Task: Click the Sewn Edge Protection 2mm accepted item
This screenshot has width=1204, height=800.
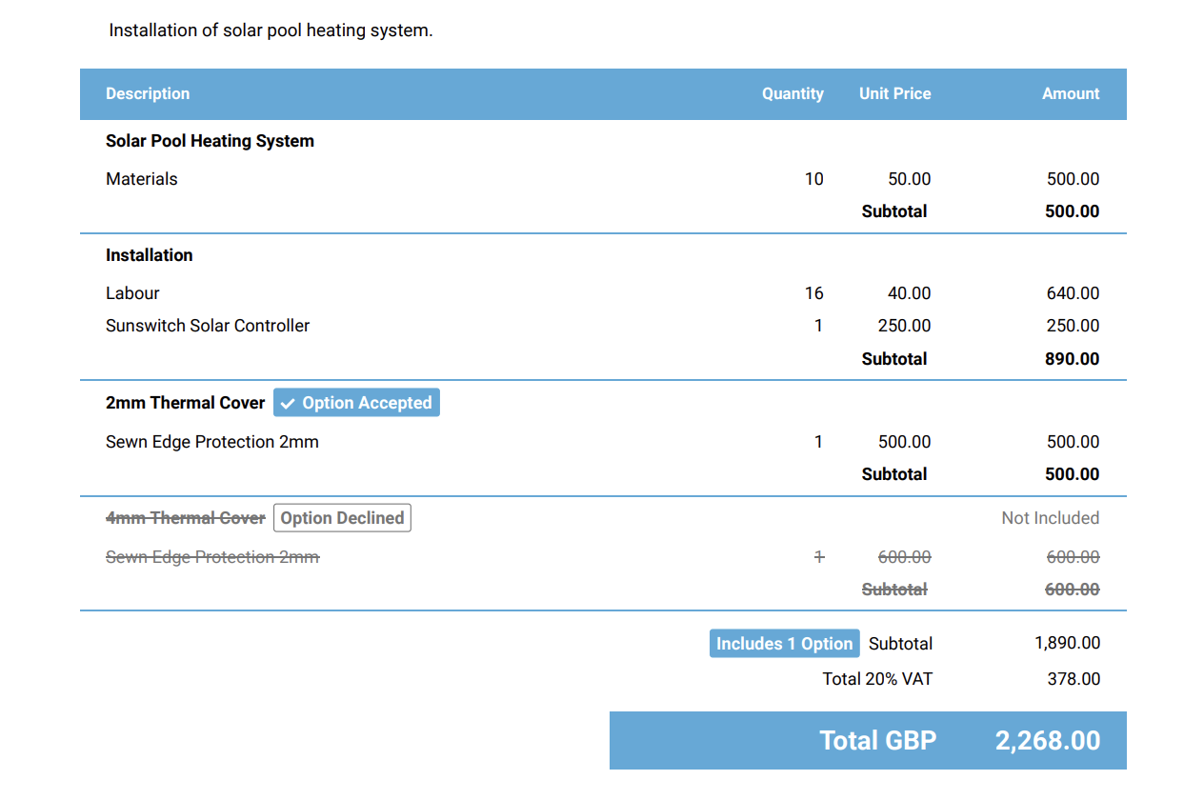Action: (x=211, y=441)
